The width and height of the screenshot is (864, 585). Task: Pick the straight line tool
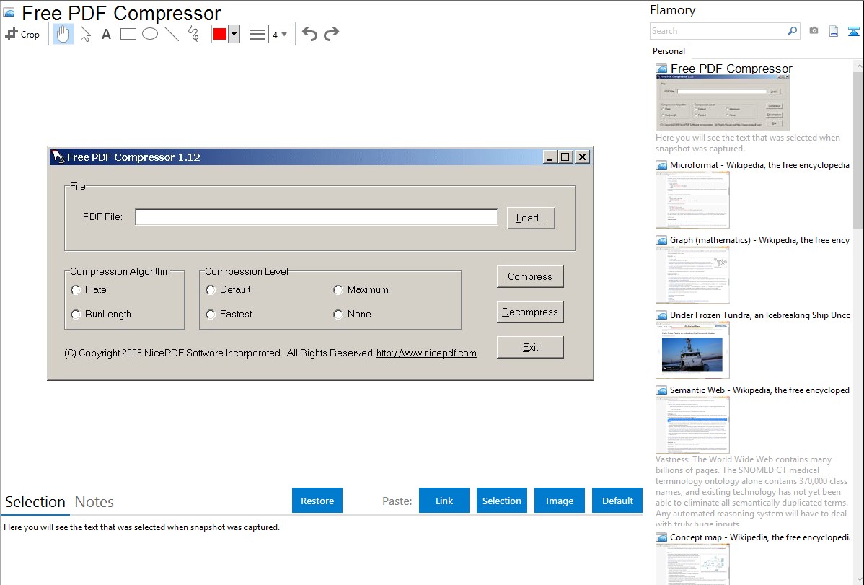click(172, 34)
